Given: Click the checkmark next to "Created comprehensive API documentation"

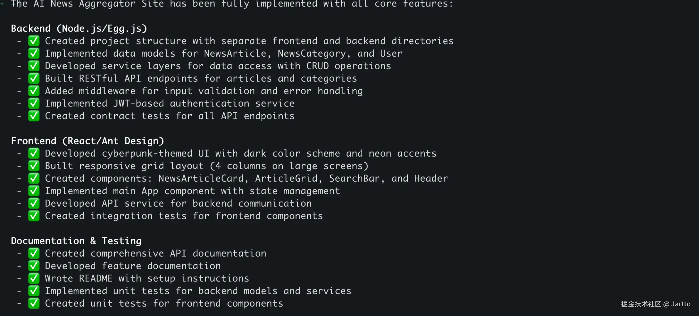Looking at the screenshot, I should [x=34, y=253].
